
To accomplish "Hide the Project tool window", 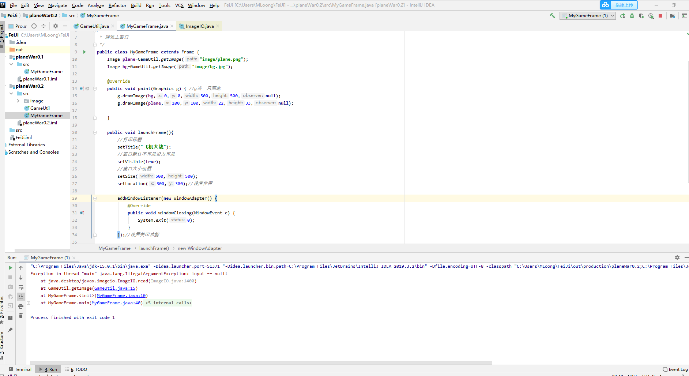I will point(65,26).
